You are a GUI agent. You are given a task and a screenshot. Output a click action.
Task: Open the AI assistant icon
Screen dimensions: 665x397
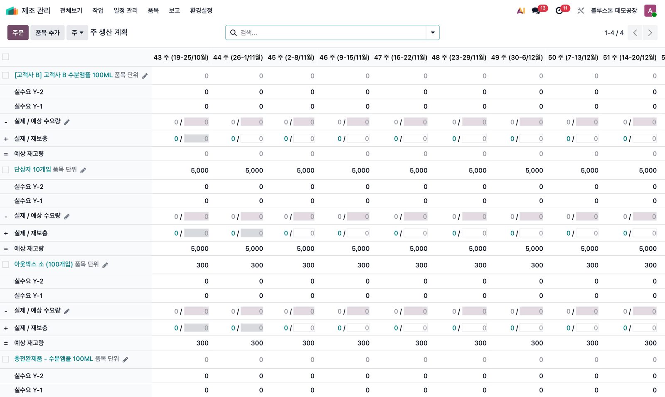(x=521, y=10)
